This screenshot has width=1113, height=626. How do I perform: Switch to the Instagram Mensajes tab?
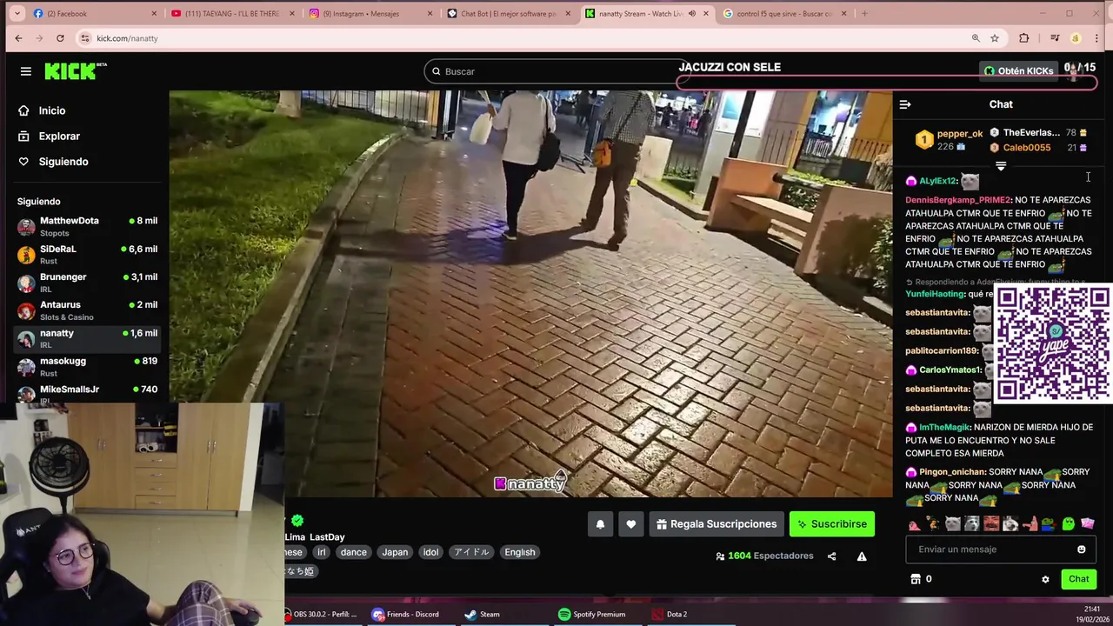(371, 13)
